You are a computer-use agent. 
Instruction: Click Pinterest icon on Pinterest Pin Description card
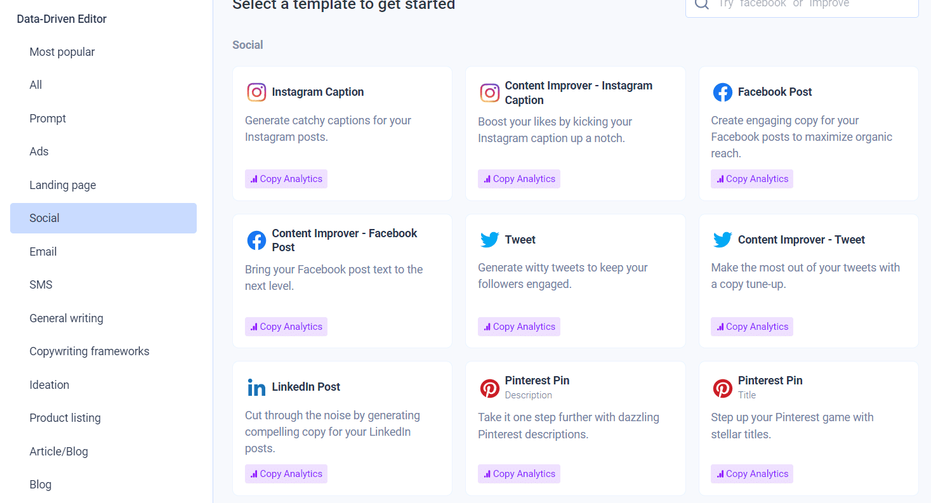tap(489, 388)
